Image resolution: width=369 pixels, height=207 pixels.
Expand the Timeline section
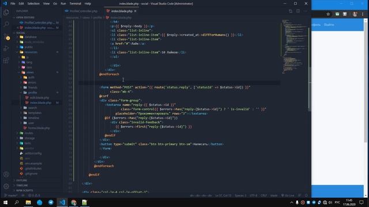coord(22,185)
